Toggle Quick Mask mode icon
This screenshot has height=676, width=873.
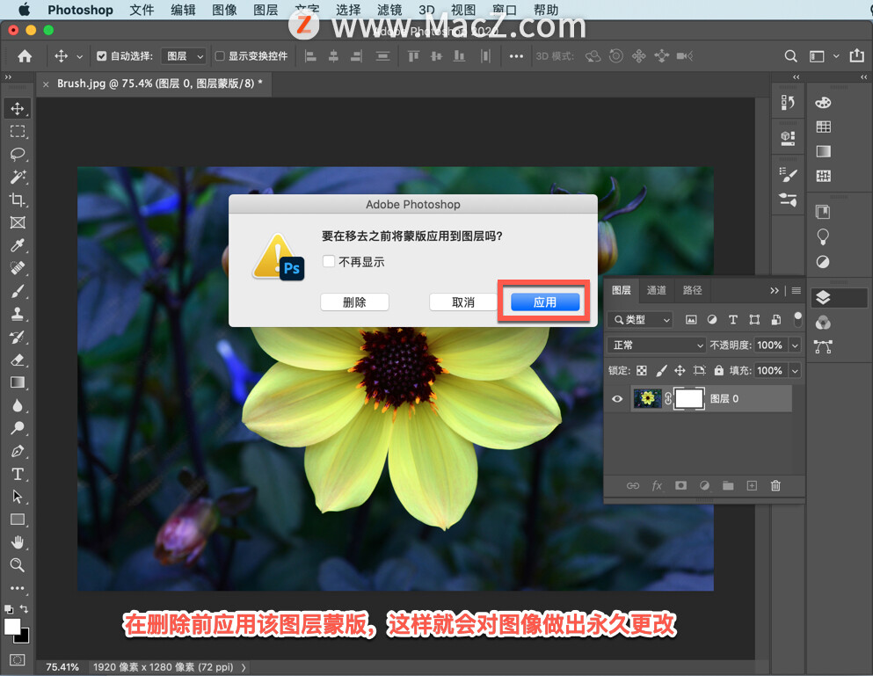pyautogui.click(x=18, y=660)
